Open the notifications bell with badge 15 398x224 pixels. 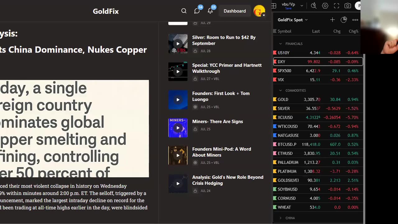(x=210, y=11)
